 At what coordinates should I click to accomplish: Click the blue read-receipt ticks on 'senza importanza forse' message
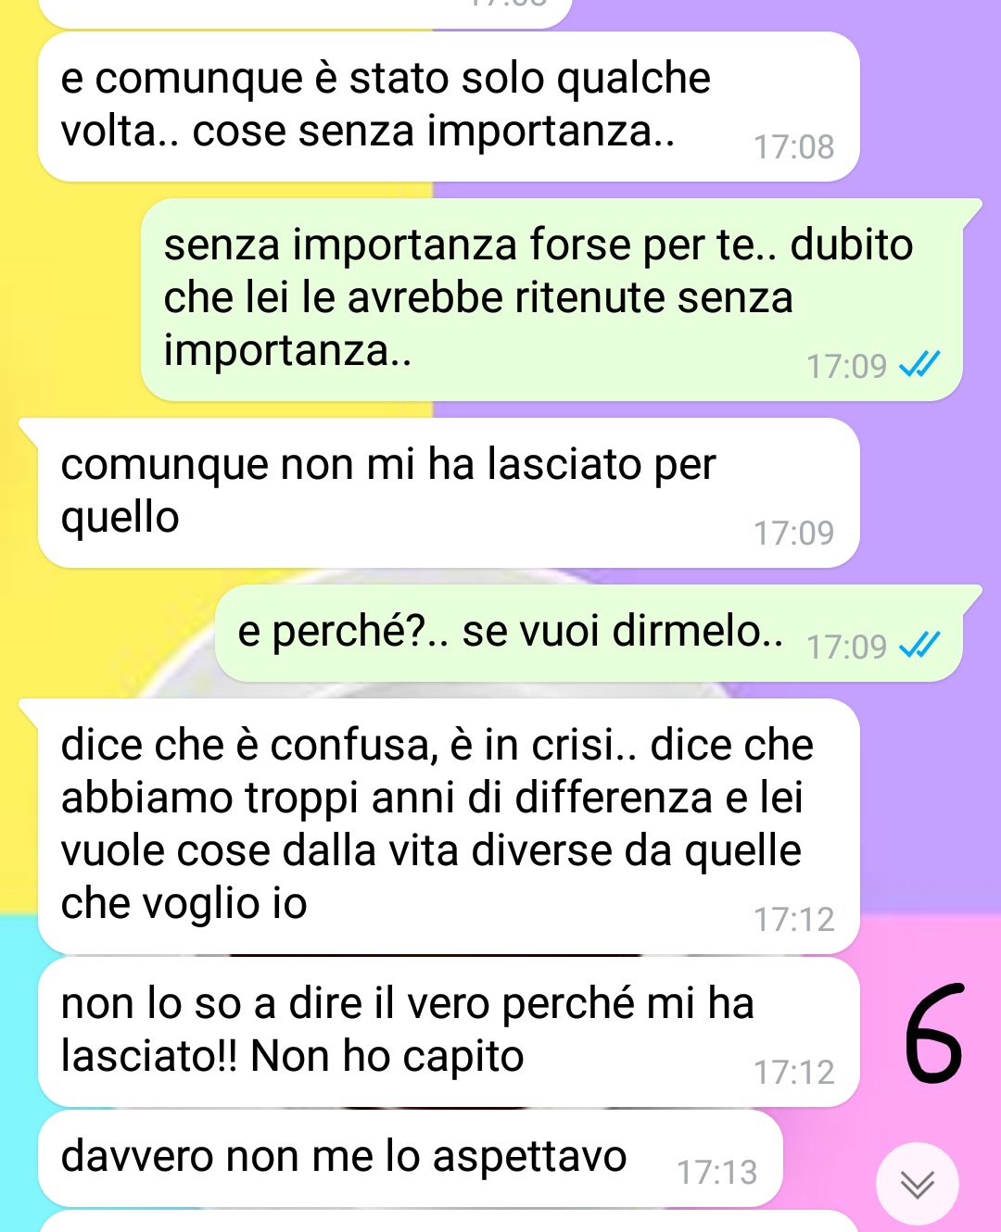(x=919, y=365)
